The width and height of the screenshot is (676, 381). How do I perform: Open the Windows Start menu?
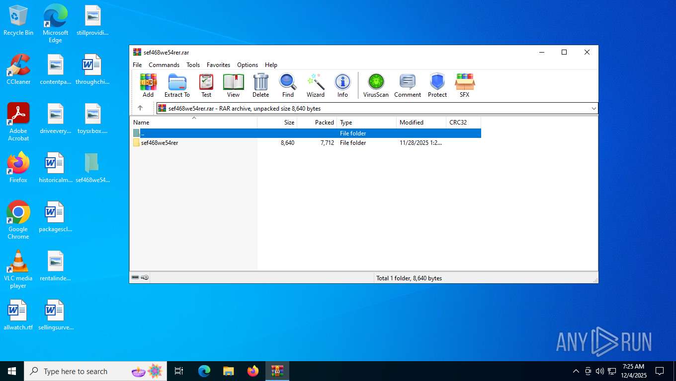click(12, 371)
